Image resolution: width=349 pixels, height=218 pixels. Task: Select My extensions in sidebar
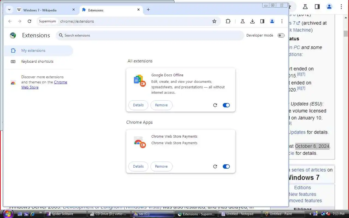click(x=38, y=51)
